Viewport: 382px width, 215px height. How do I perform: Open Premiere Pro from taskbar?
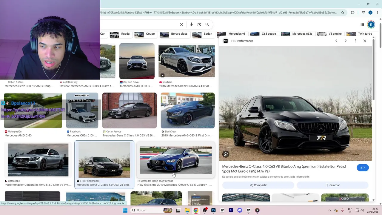click(231, 210)
